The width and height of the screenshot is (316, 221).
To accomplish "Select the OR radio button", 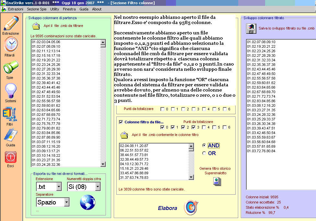I will click(204, 153).
